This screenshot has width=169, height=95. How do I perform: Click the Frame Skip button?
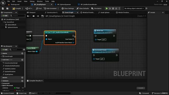coord(110,8)
